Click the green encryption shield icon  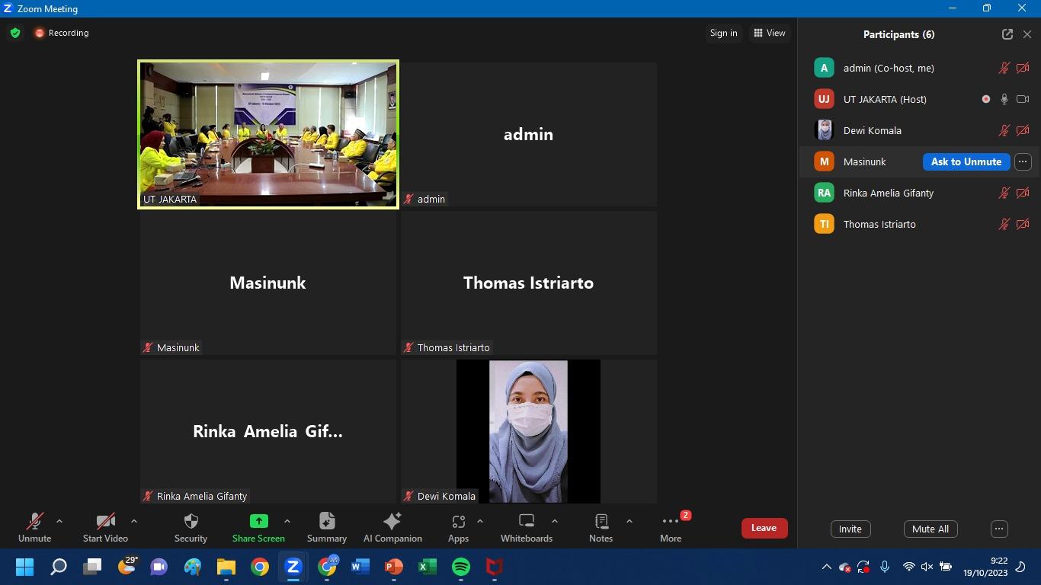point(15,33)
